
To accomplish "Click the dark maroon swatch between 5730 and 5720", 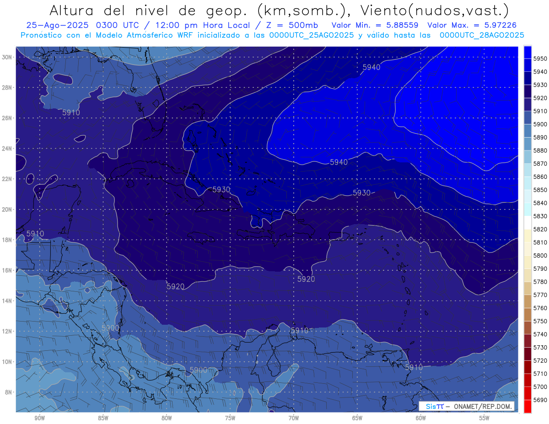I will (527, 354).
